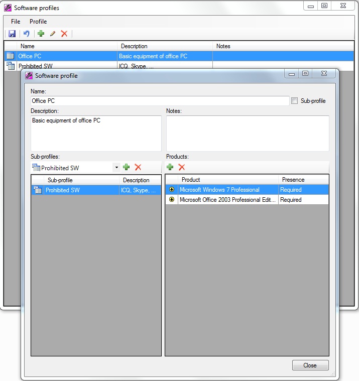This screenshot has width=359, height=381.
Task: Remove product with red X under Products
Action: pyautogui.click(x=182, y=167)
